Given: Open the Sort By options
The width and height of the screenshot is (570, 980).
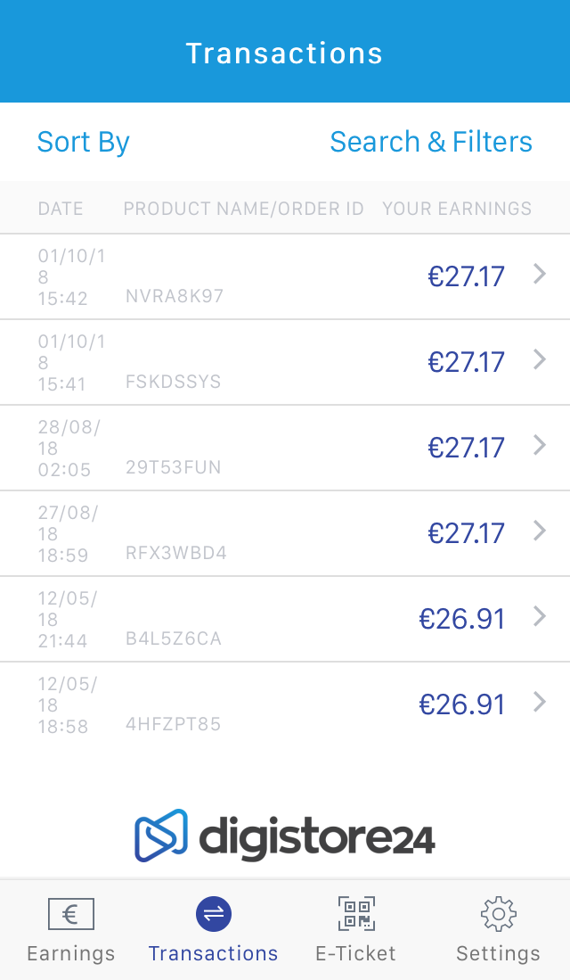Looking at the screenshot, I should click(84, 142).
